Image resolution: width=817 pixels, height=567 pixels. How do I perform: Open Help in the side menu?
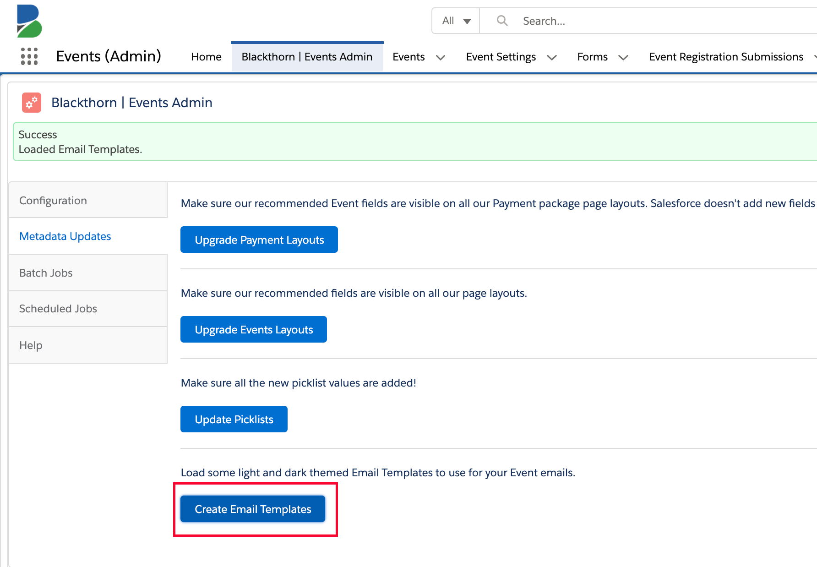pos(88,345)
